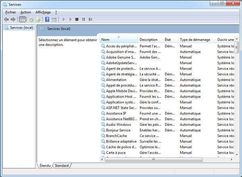Click the Export list toolbar icon
This screenshot has width=242, height=177.
38,19
